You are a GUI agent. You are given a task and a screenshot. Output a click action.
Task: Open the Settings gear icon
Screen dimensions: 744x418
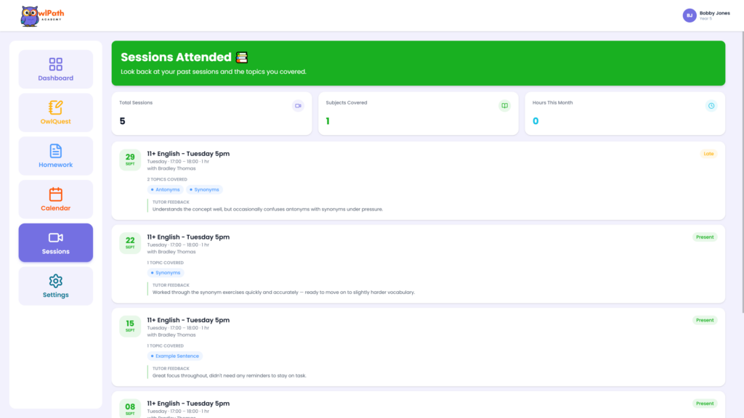[x=55, y=281]
